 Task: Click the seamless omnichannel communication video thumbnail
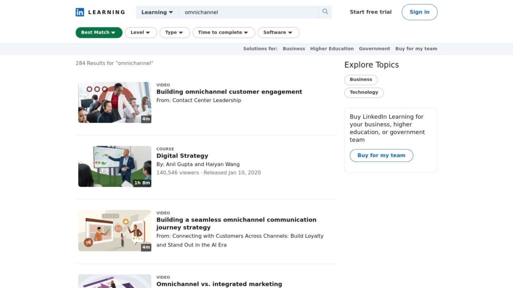click(x=115, y=230)
